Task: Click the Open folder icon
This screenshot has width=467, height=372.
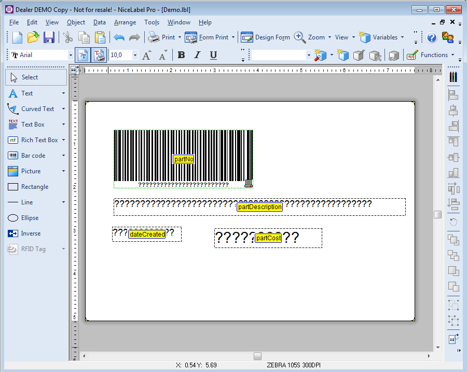Action: pyautogui.click(x=33, y=37)
